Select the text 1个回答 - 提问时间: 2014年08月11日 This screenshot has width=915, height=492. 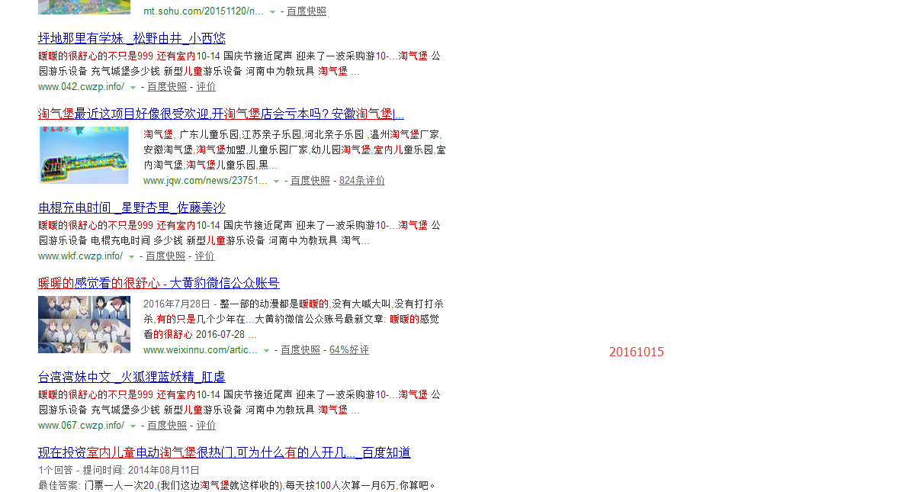[119, 470]
